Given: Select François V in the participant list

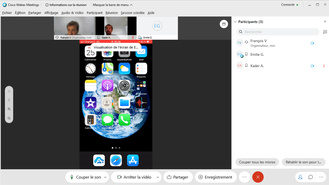Looking at the screenshot, I should click(x=280, y=43).
